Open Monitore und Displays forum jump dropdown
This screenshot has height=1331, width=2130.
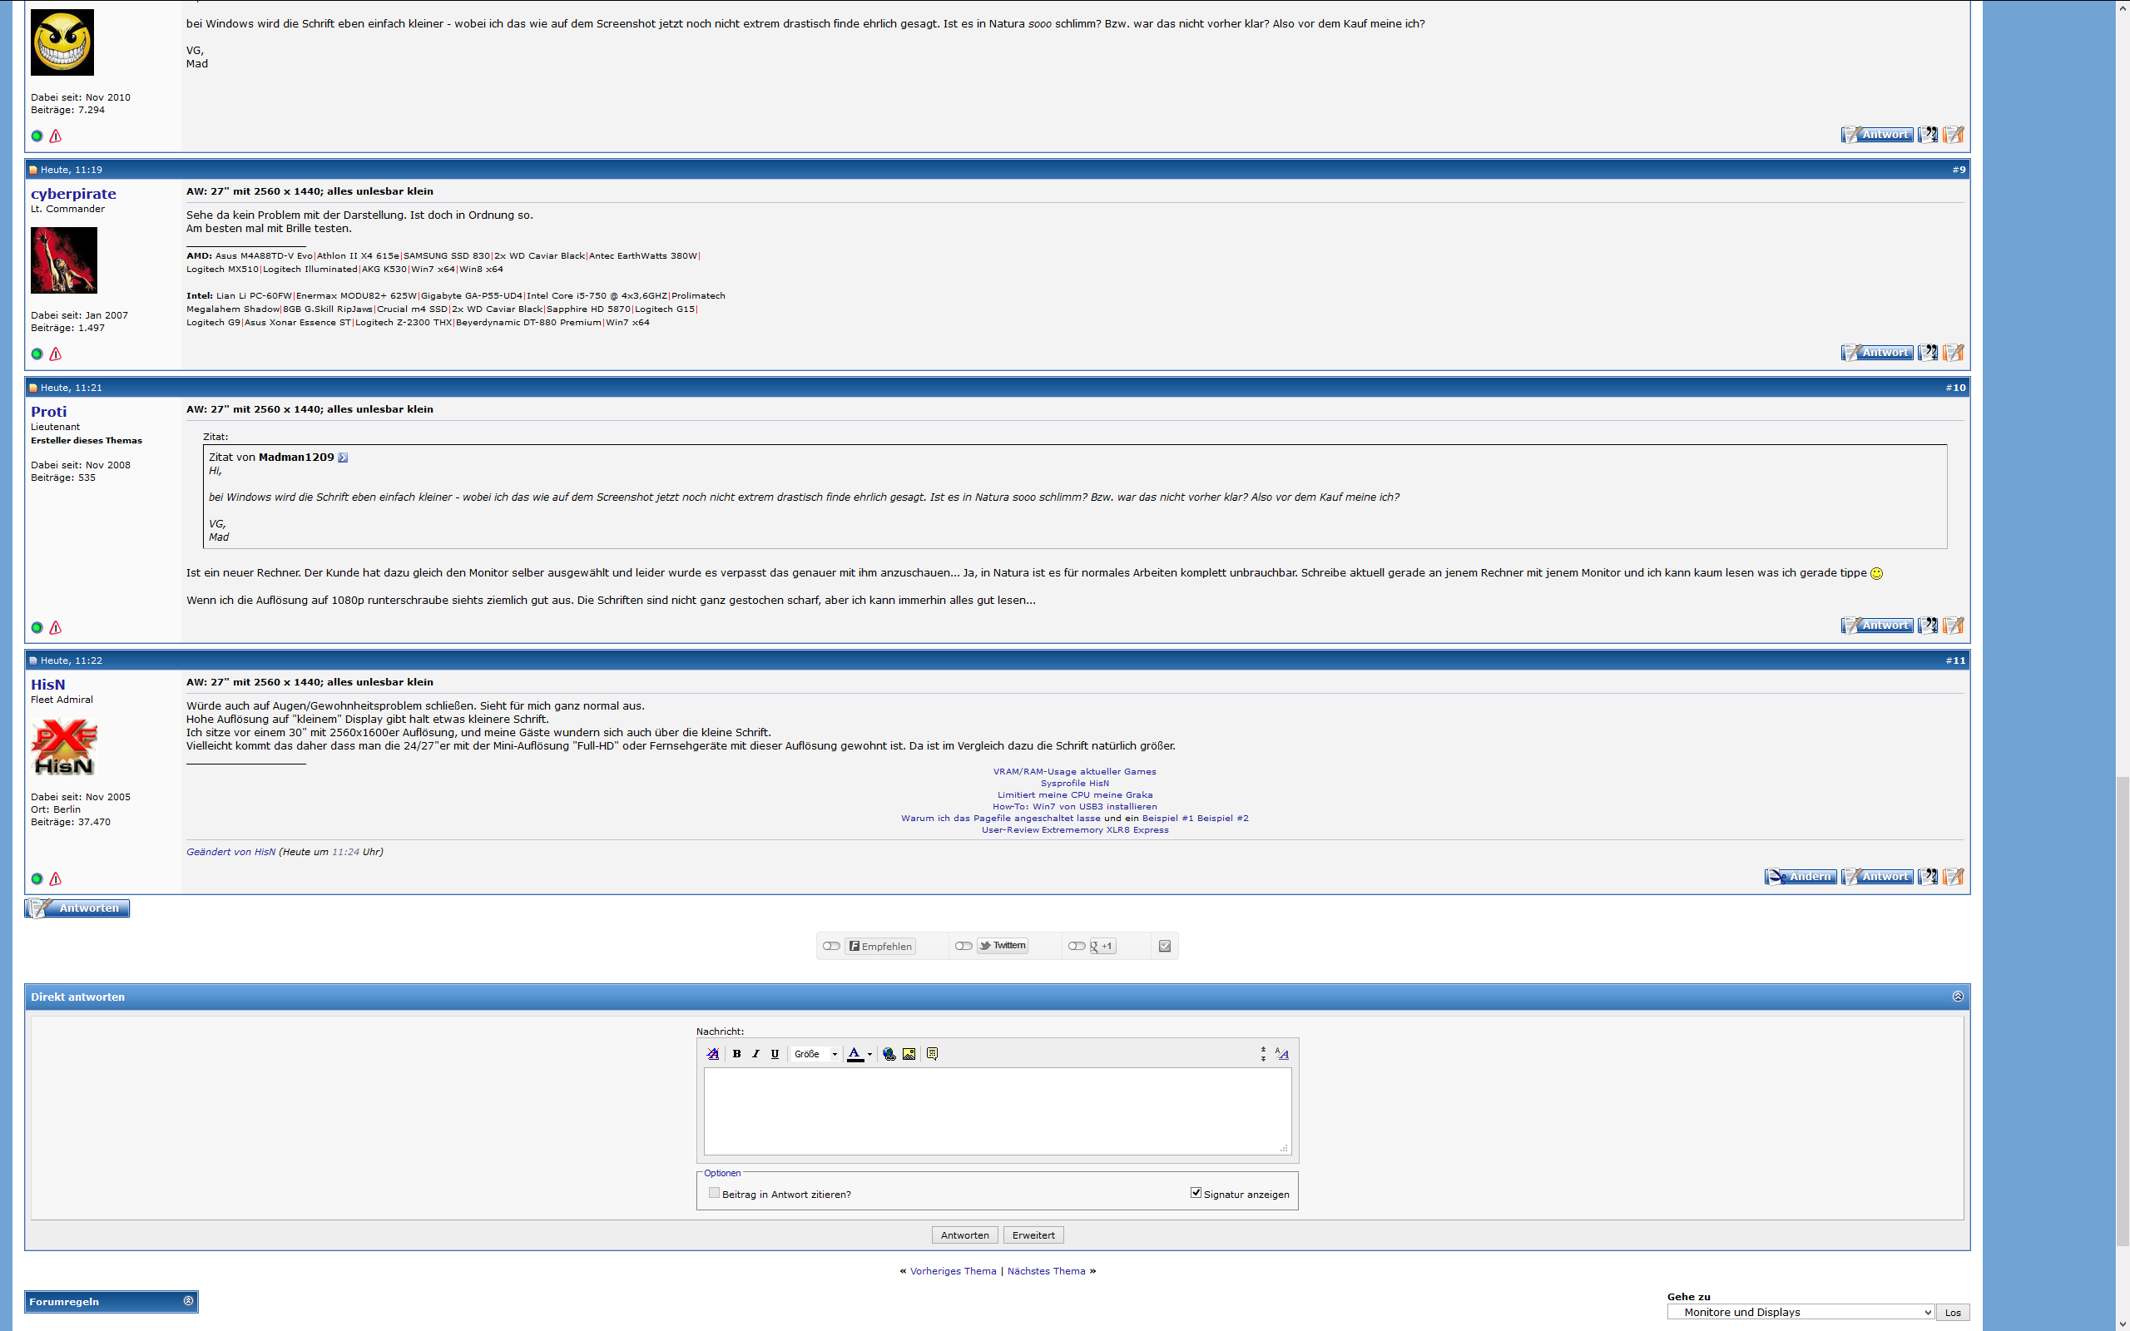click(1800, 1312)
